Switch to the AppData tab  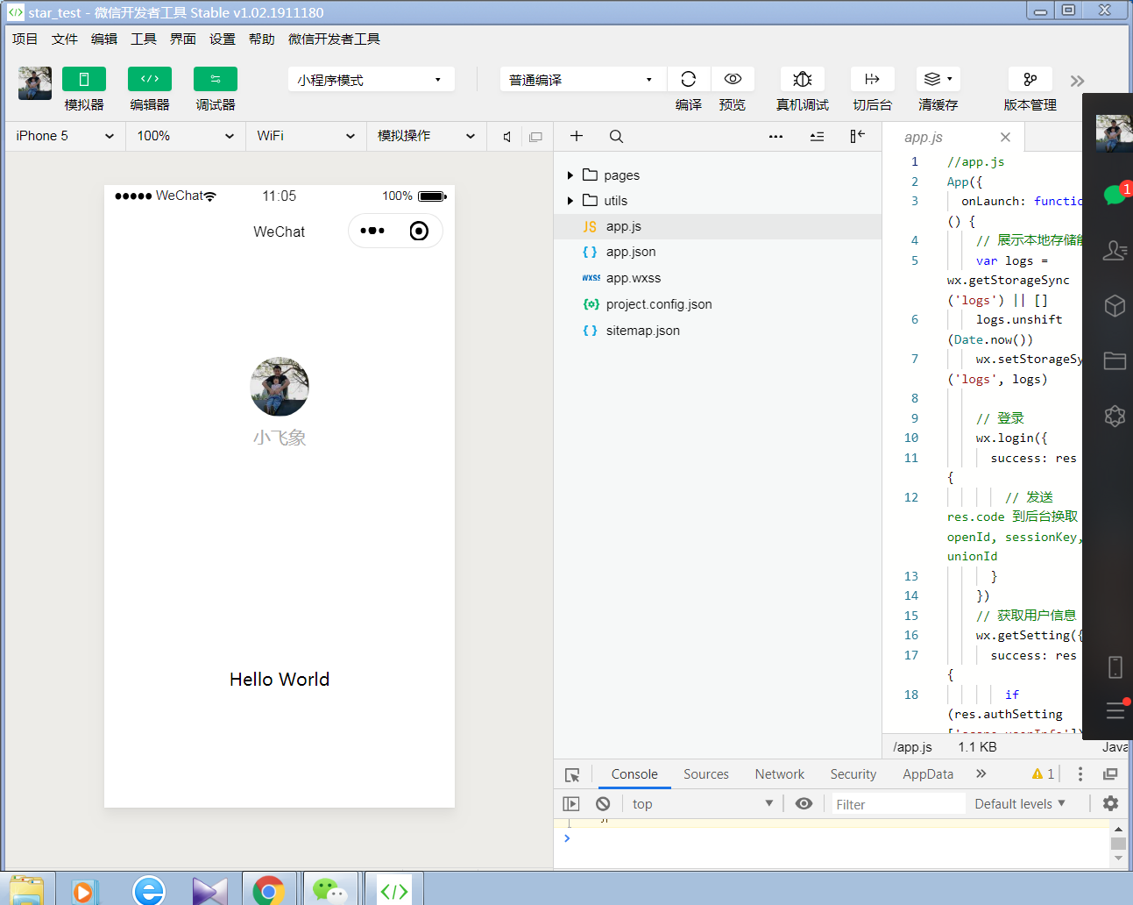[928, 774]
